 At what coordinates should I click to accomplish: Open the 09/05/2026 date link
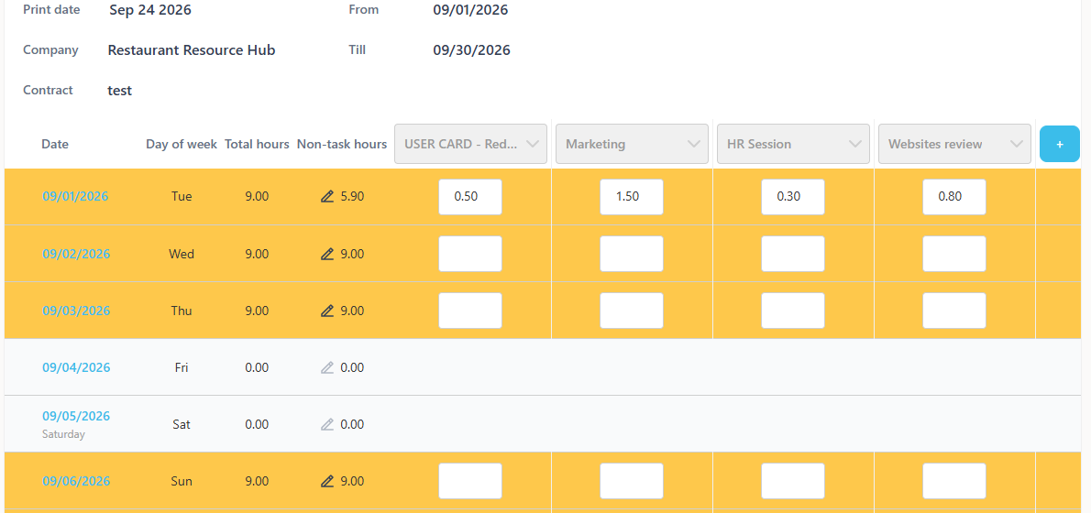point(76,417)
